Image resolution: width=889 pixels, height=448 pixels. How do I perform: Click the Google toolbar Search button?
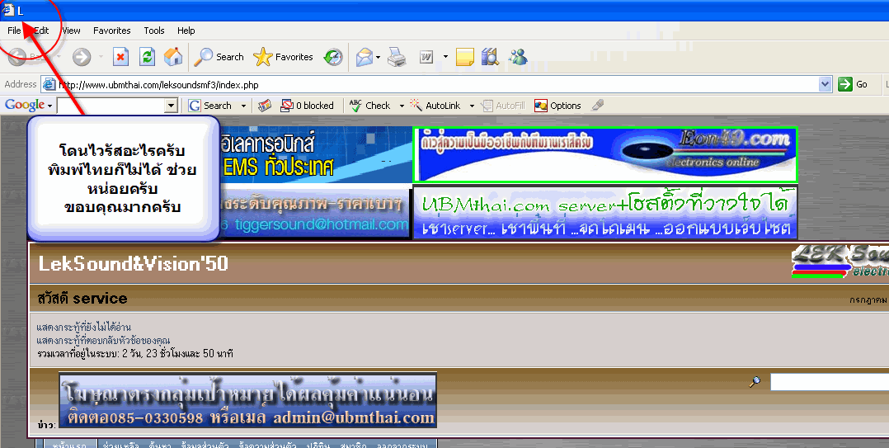click(x=210, y=106)
